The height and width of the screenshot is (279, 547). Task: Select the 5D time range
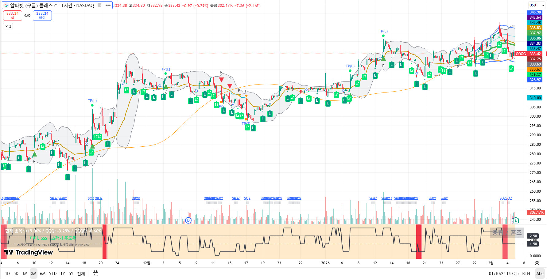[16, 273]
